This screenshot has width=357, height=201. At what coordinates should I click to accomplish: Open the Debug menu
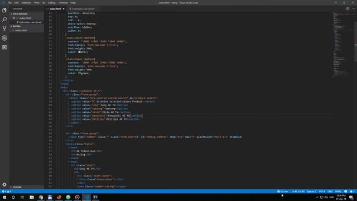(52, 3)
